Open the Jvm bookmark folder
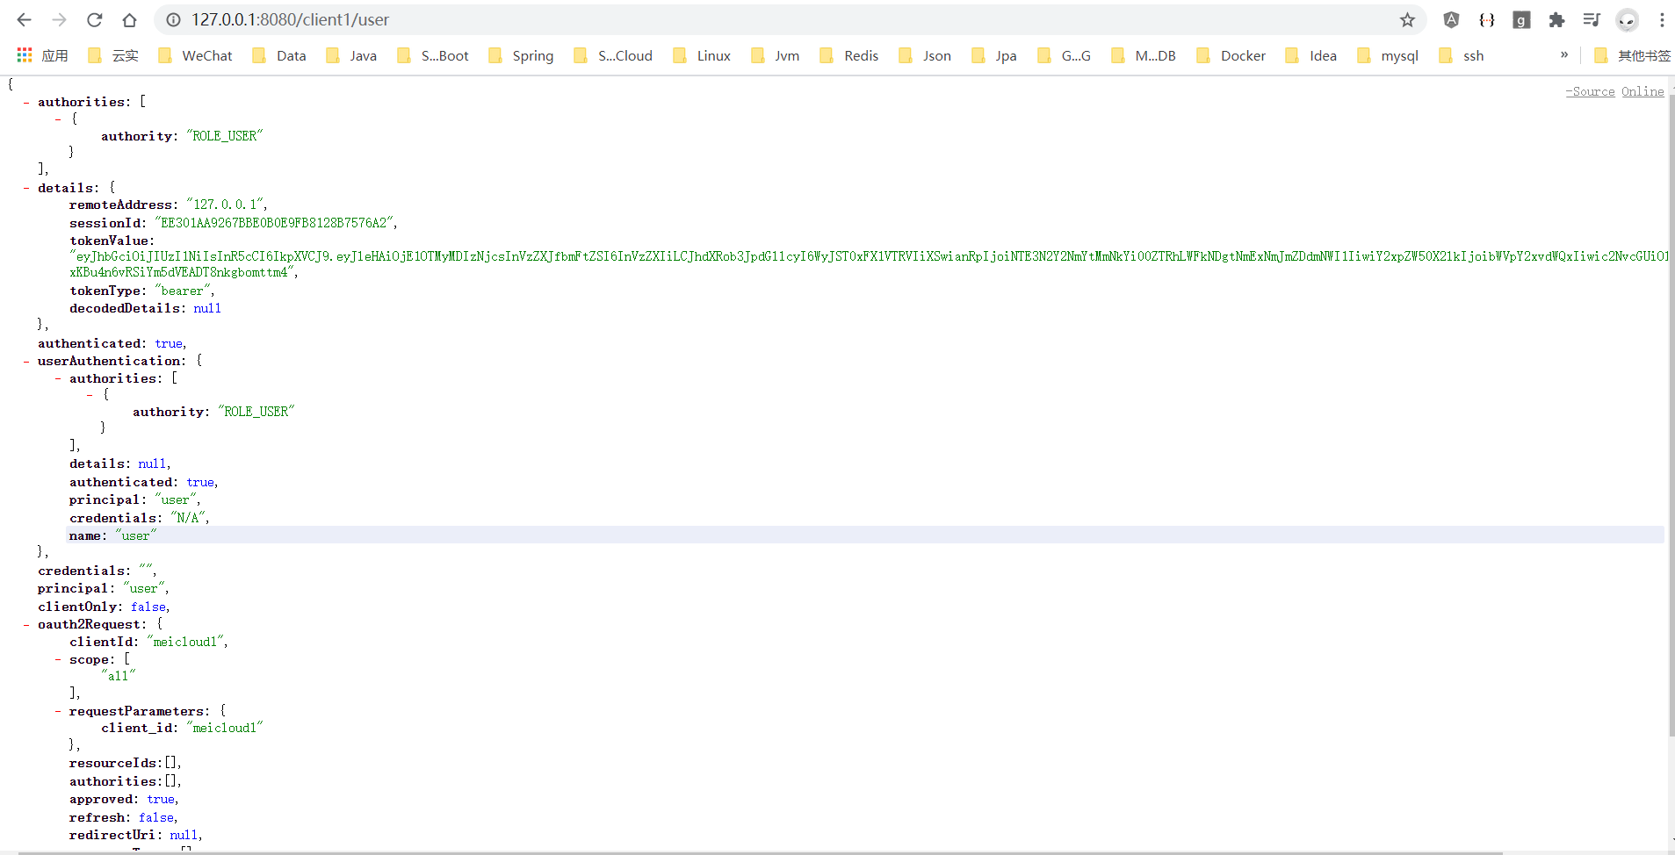The width and height of the screenshot is (1675, 855). pyautogui.click(x=776, y=55)
